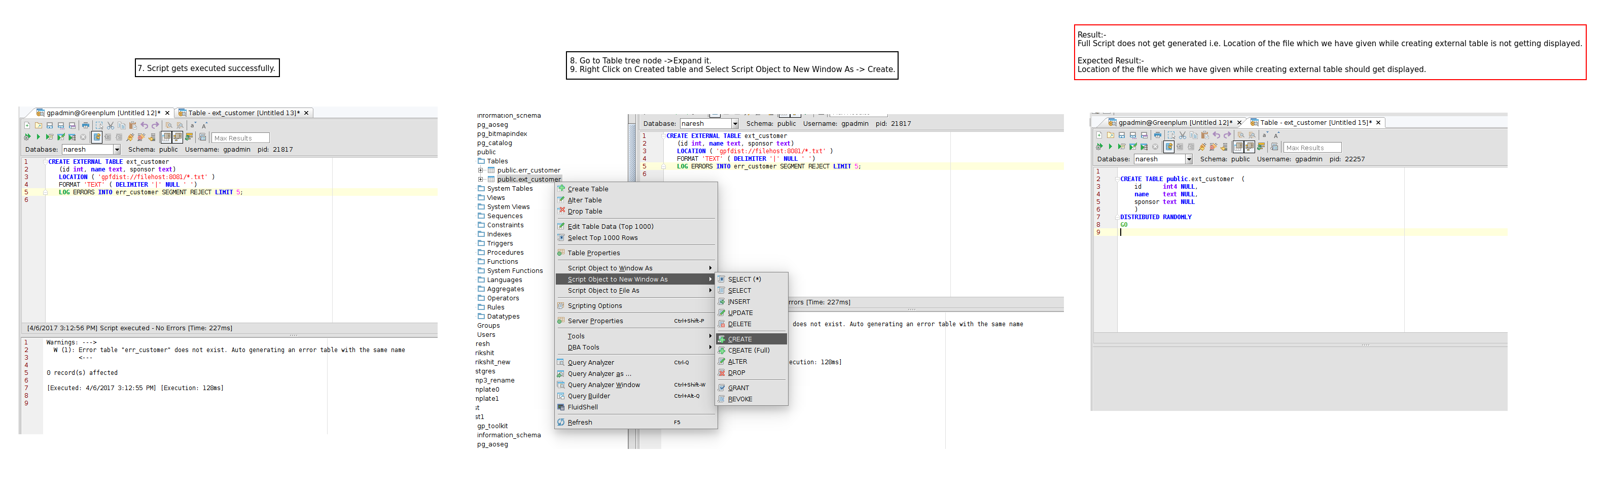Click New file icon in Untitled 15 window
The image size is (1604, 487).
point(1099,135)
